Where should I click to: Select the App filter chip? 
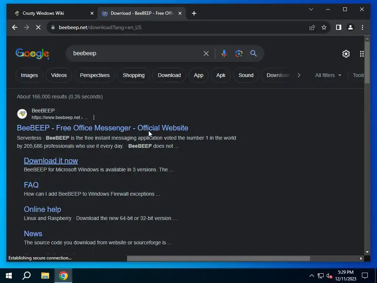pos(198,75)
